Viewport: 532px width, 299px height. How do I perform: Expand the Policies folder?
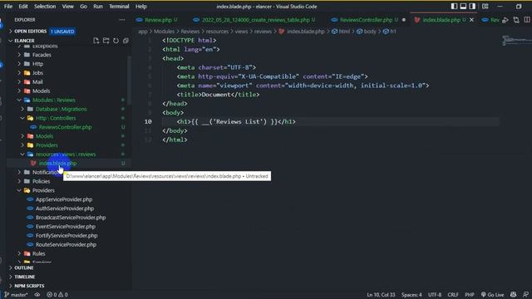41,181
